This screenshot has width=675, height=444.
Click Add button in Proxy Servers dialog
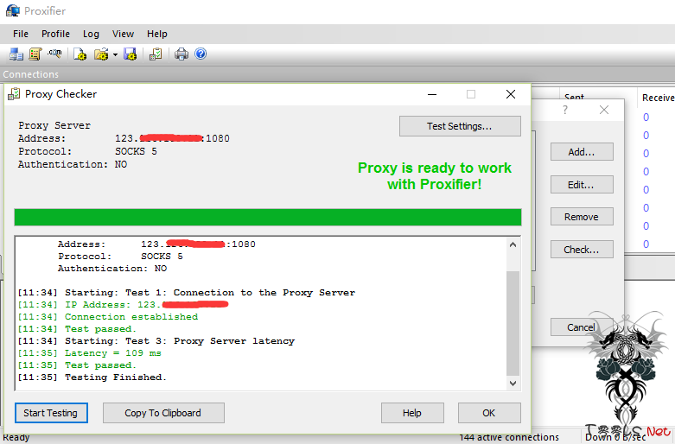click(x=582, y=152)
